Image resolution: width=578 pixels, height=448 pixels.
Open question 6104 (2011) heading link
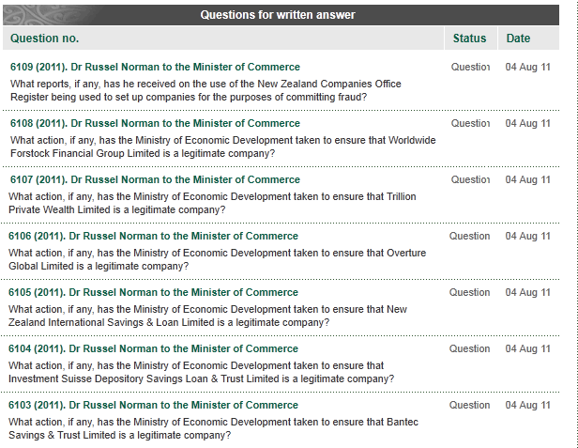(153, 348)
